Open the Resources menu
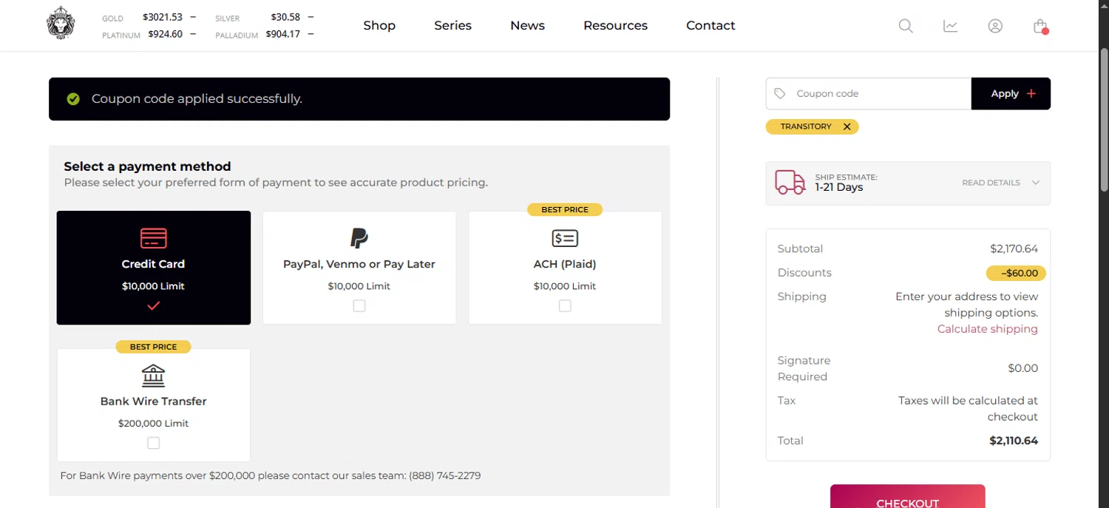The image size is (1109, 508). tap(615, 25)
